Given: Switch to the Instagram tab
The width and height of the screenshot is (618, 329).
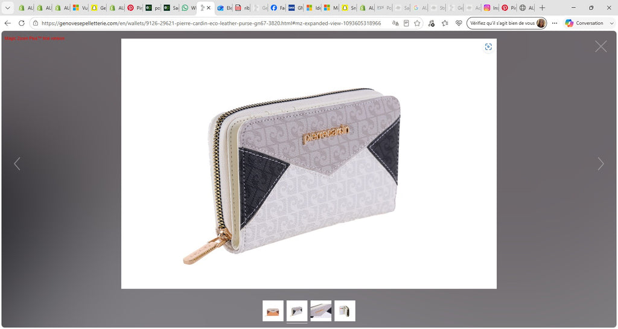Looking at the screenshot, I should coord(491,7).
